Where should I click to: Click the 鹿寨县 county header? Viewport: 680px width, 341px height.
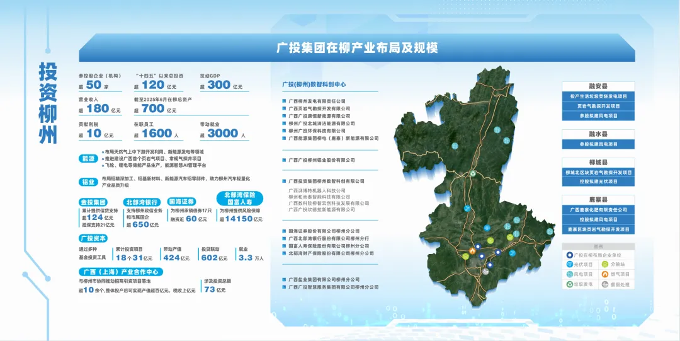pos(598,200)
